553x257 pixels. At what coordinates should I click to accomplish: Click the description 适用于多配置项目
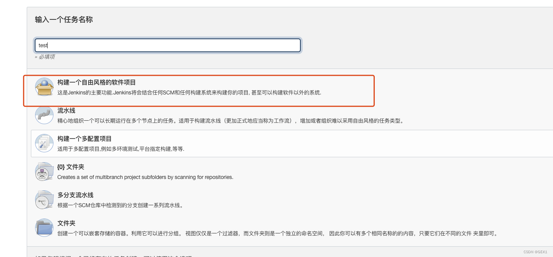tap(121, 149)
